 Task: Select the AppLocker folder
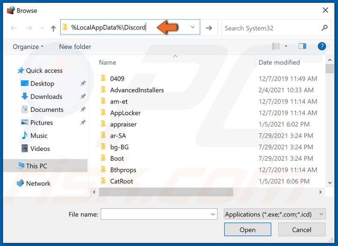(x=125, y=113)
